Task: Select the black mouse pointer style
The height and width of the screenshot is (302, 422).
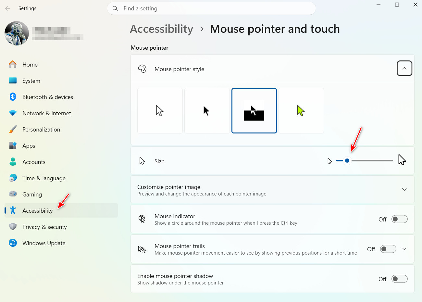Action: pyautogui.click(x=207, y=111)
